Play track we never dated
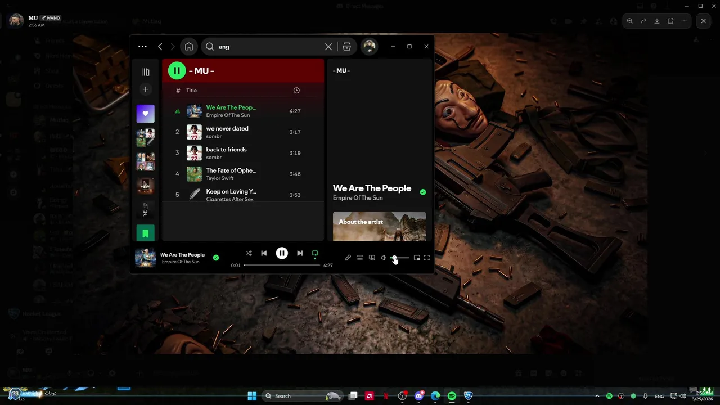Screen dimensions: 720x405 point(227,128)
